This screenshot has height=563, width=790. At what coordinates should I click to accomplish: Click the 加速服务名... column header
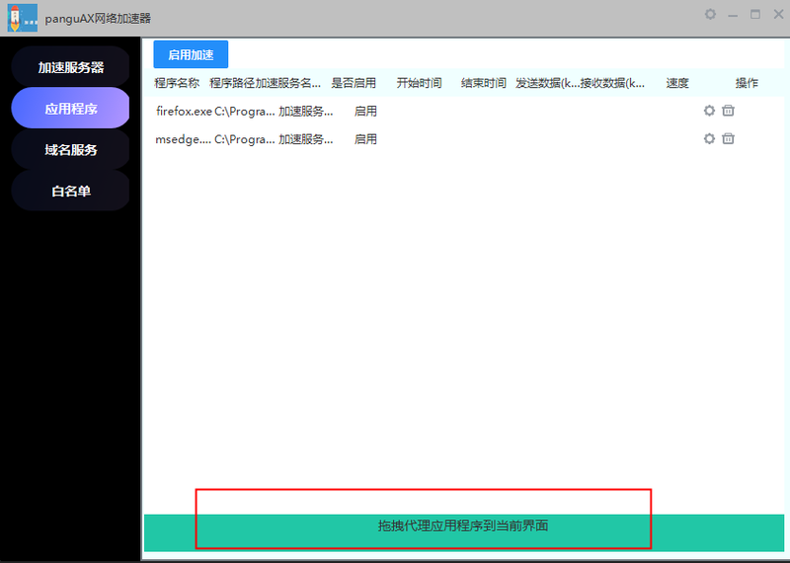(287, 83)
